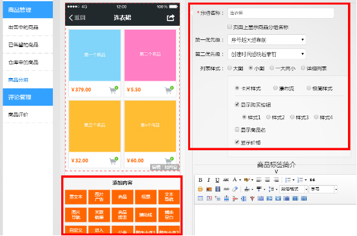Click the 评论管理 sidebar header
The width and height of the screenshot is (357, 236).
pyautogui.click(x=28, y=97)
